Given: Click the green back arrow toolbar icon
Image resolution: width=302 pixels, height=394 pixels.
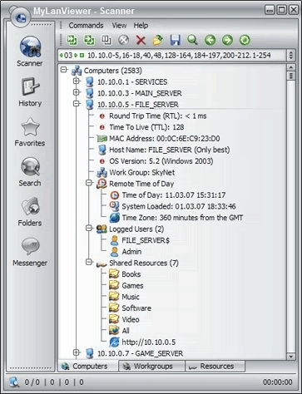Looking at the screenshot, I should click(210, 40).
